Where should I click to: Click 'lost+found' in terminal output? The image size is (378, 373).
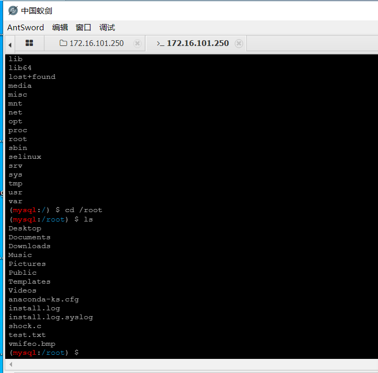(x=32, y=77)
